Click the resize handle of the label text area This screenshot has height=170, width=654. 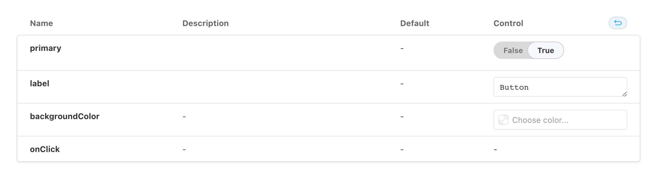[624, 94]
